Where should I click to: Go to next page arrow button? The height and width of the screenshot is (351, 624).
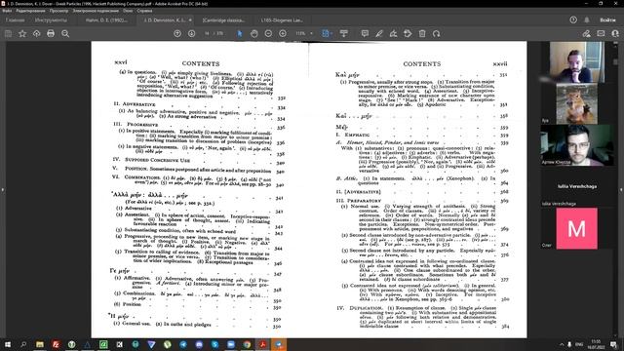[191, 34]
